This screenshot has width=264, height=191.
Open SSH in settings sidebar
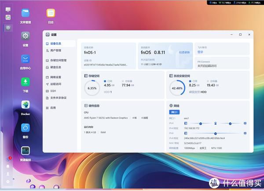[60, 91]
